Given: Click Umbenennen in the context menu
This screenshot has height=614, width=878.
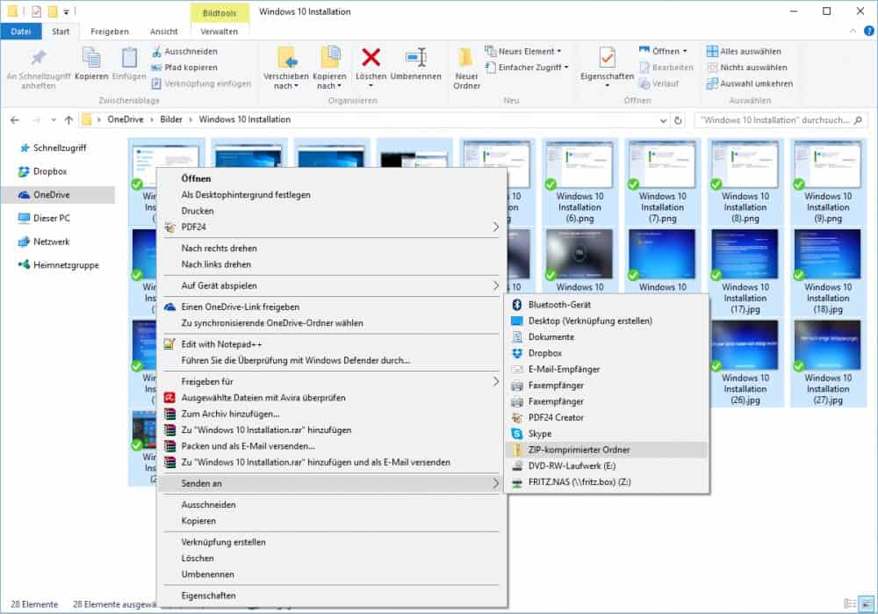Looking at the screenshot, I should (x=332, y=574).
